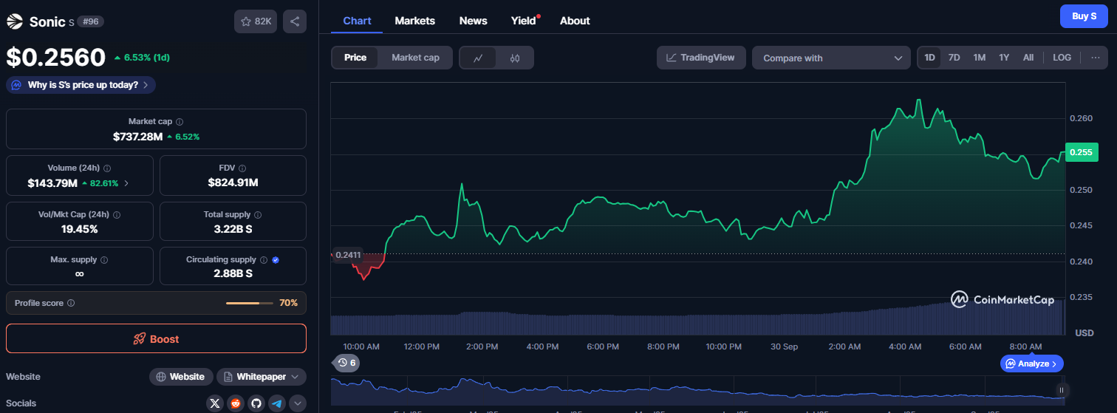Expand volume details arrow next to 82.61%
This screenshot has width=1117, height=413.
tap(126, 183)
